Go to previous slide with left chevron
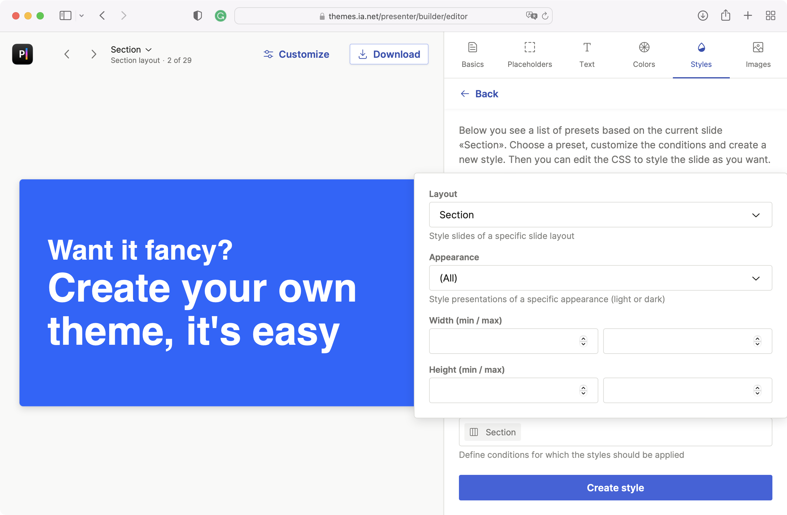 67,54
